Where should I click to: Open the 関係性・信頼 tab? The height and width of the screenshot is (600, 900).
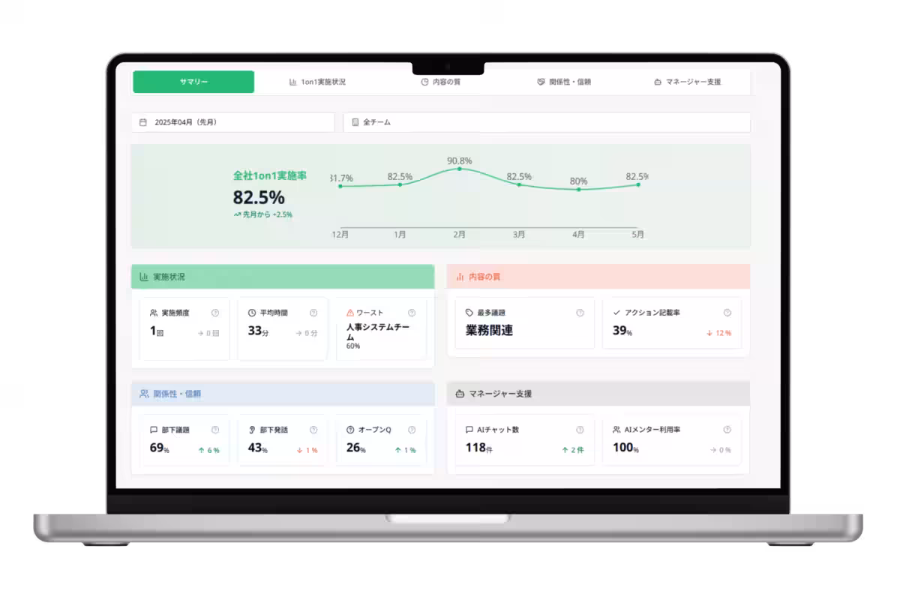[x=564, y=82]
